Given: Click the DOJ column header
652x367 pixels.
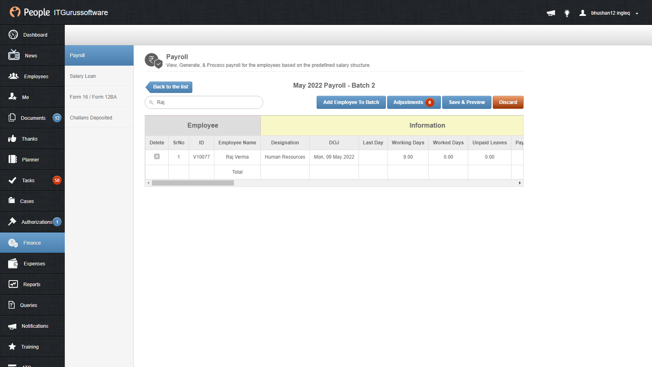Looking at the screenshot, I should (x=334, y=143).
